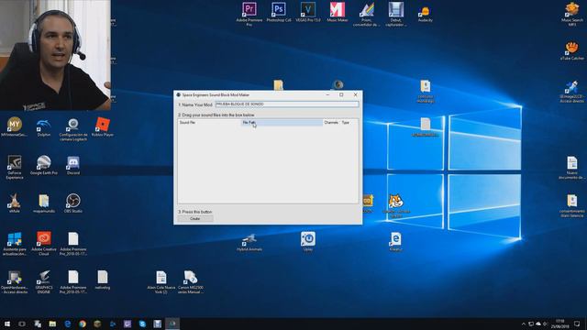The width and height of the screenshot is (587, 330).
Task: Click the File Path column header
Action: [282, 122]
